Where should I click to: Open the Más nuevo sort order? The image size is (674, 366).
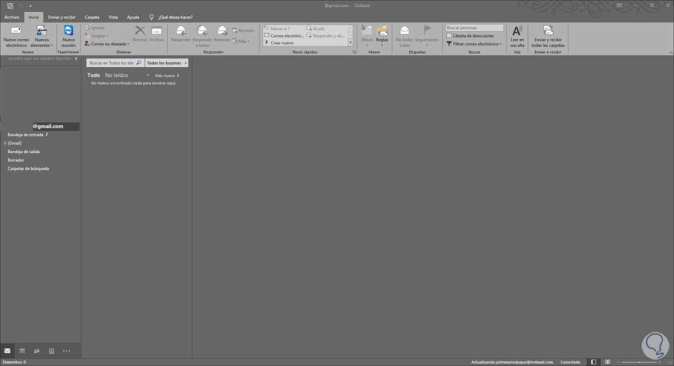point(167,75)
